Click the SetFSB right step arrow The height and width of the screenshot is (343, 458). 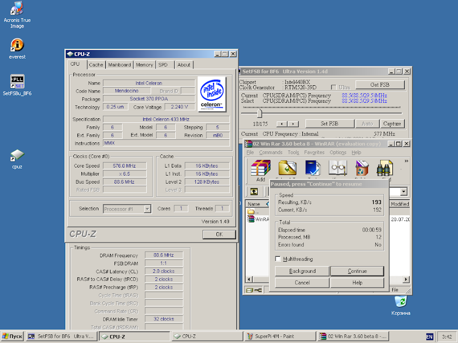click(293, 124)
